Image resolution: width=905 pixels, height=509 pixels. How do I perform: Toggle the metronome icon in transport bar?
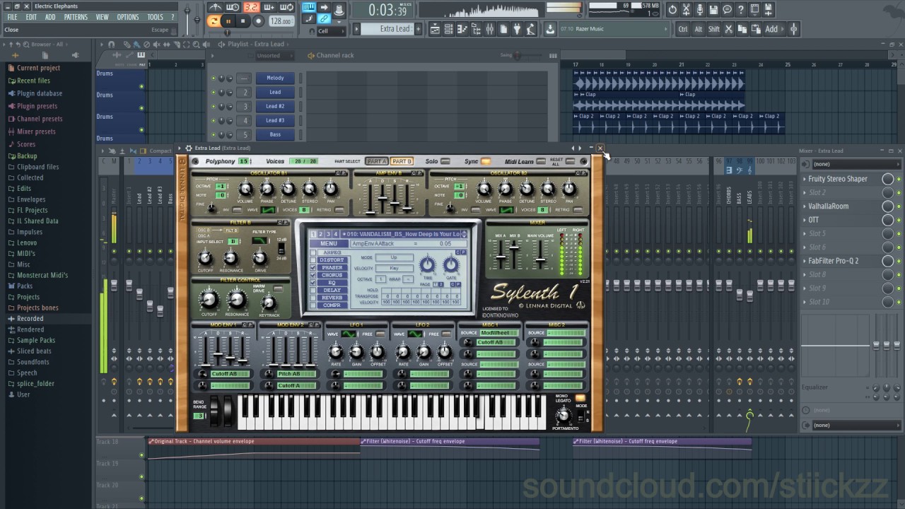coord(216,7)
